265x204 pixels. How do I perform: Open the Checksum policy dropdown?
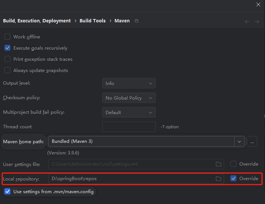pos(129,98)
